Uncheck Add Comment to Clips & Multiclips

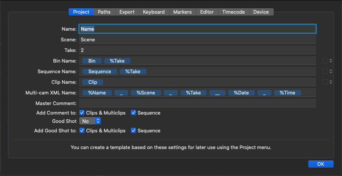click(82, 113)
